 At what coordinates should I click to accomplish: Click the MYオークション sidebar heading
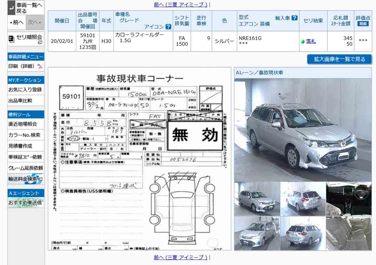click(26, 80)
